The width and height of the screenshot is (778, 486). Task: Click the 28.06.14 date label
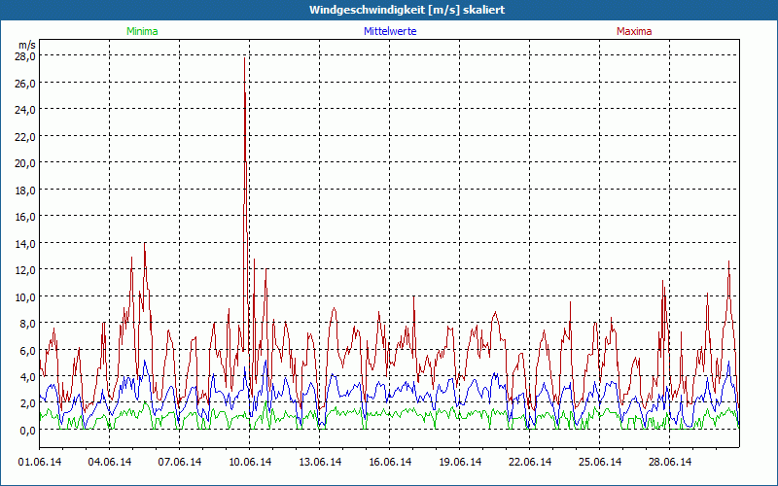670,462
